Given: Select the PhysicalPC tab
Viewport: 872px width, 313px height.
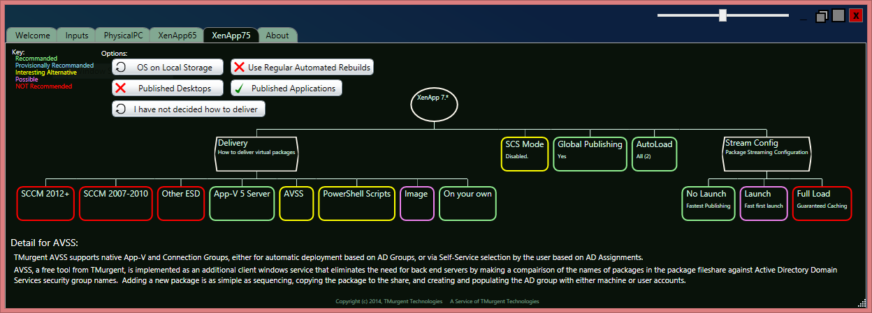Looking at the screenshot, I should coord(123,35).
